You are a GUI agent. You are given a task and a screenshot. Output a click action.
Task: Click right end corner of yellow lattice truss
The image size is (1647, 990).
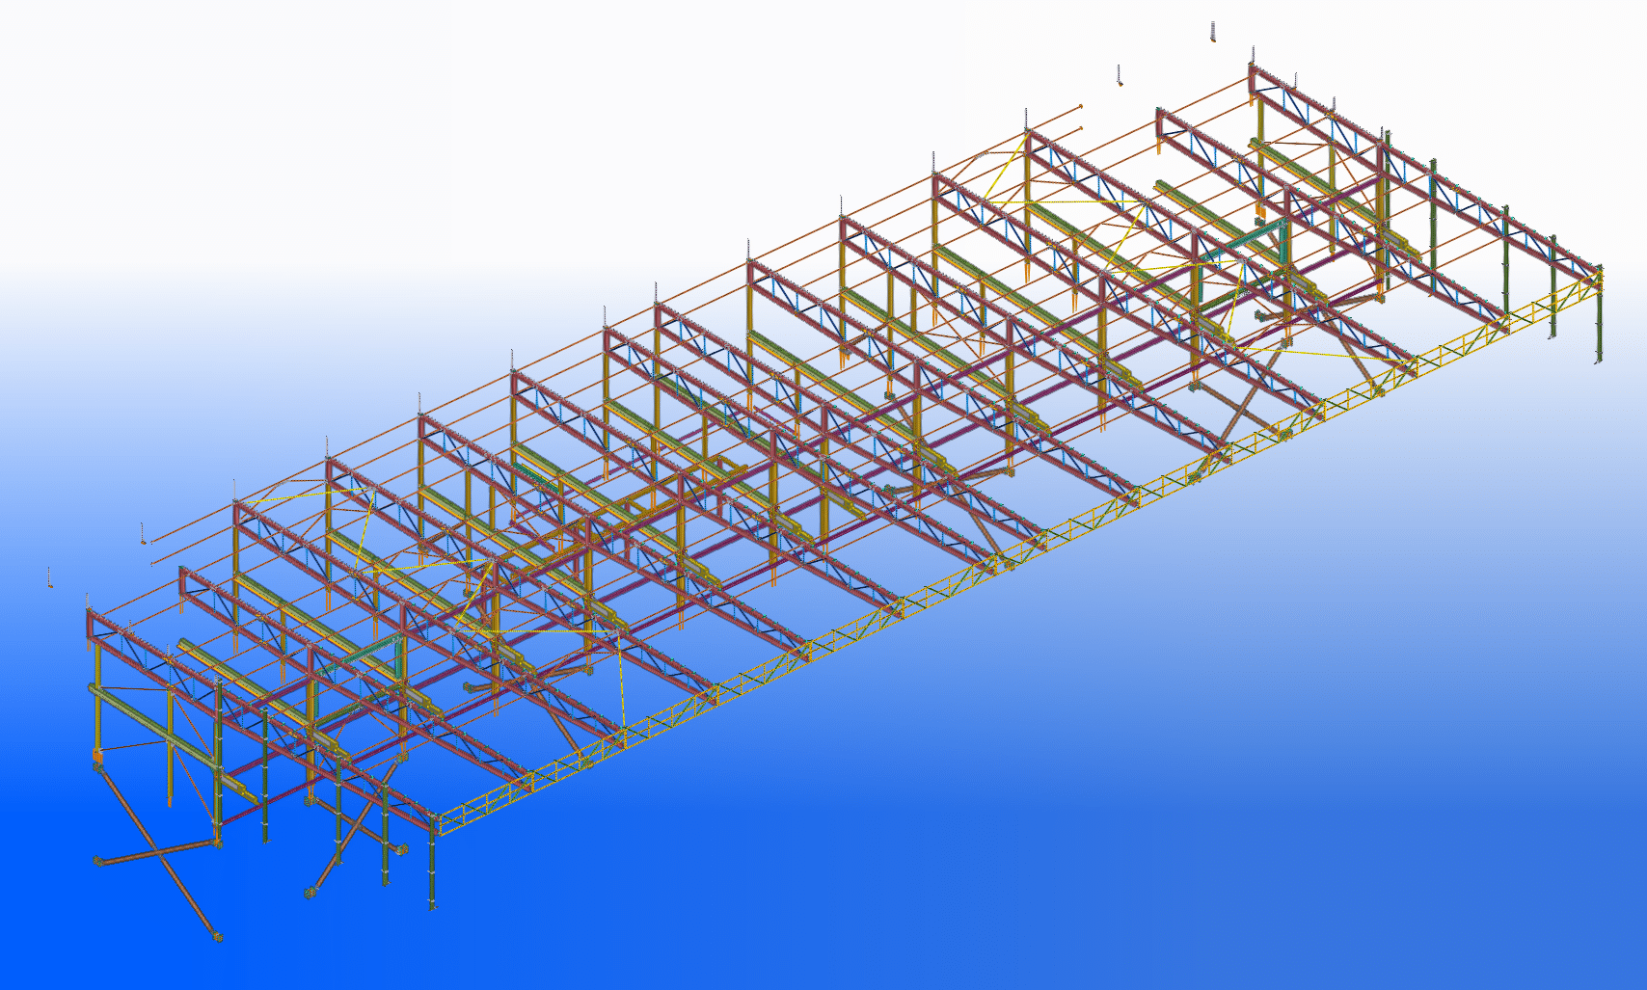click(x=1598, y=278)
